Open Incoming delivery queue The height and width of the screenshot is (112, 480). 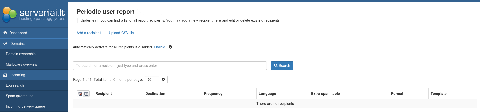25,106
